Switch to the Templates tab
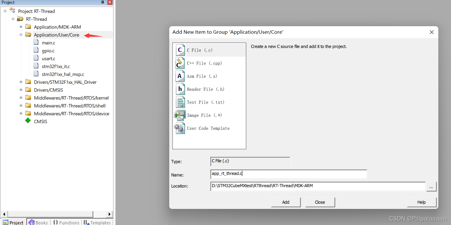451x225 pixels. coord(97,222)
